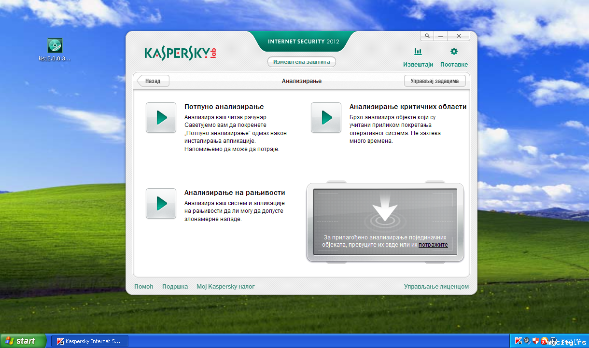Click the drop area for custom scan
This screenshot has height=348, width=589.
(x=385, y=222)
